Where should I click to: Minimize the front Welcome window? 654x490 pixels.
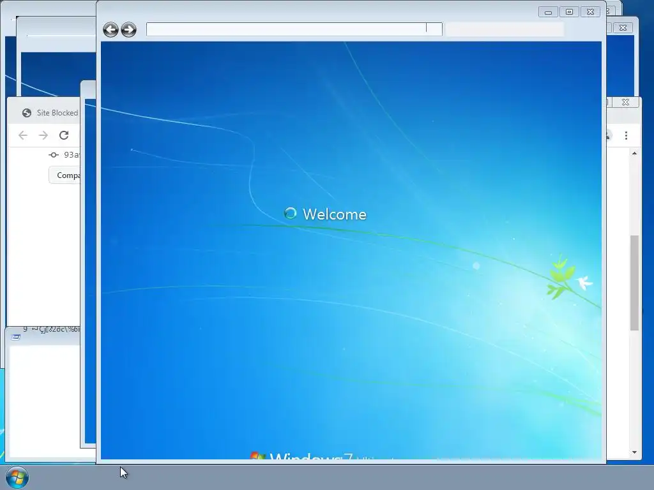point(548,12)
